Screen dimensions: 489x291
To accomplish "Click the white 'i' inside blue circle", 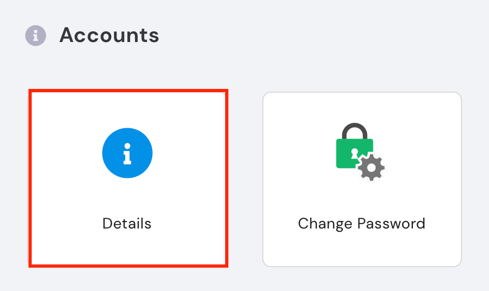I will tap(127, 154).
